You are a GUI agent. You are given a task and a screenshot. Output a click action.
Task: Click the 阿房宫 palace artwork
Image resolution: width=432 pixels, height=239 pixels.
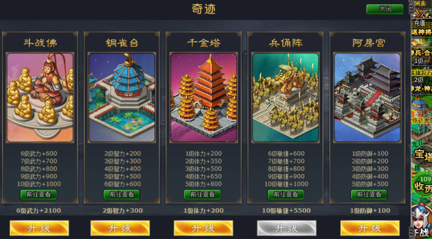(367, 98)
